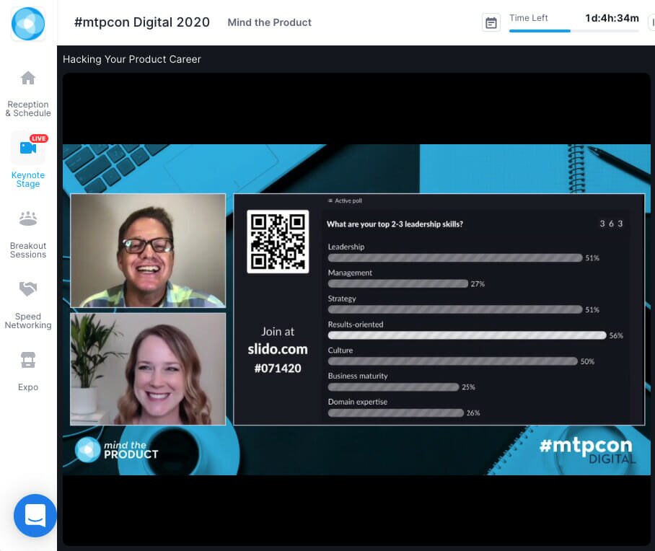
Task: Click the Hacking Your Product Career stream title
Action: pos(131,59)
